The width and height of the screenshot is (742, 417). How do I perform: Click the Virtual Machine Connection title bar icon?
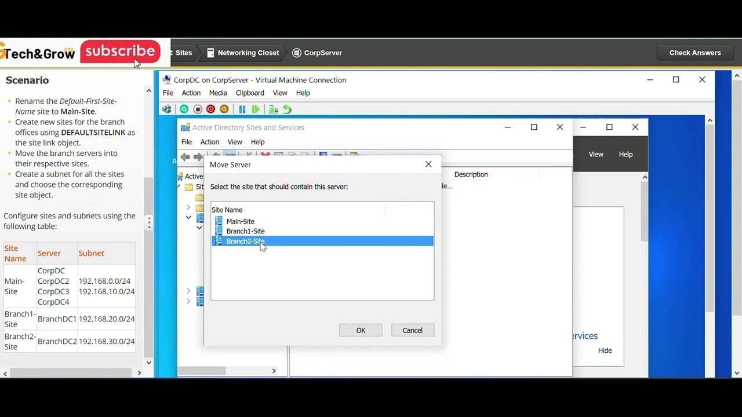[167, 80]
